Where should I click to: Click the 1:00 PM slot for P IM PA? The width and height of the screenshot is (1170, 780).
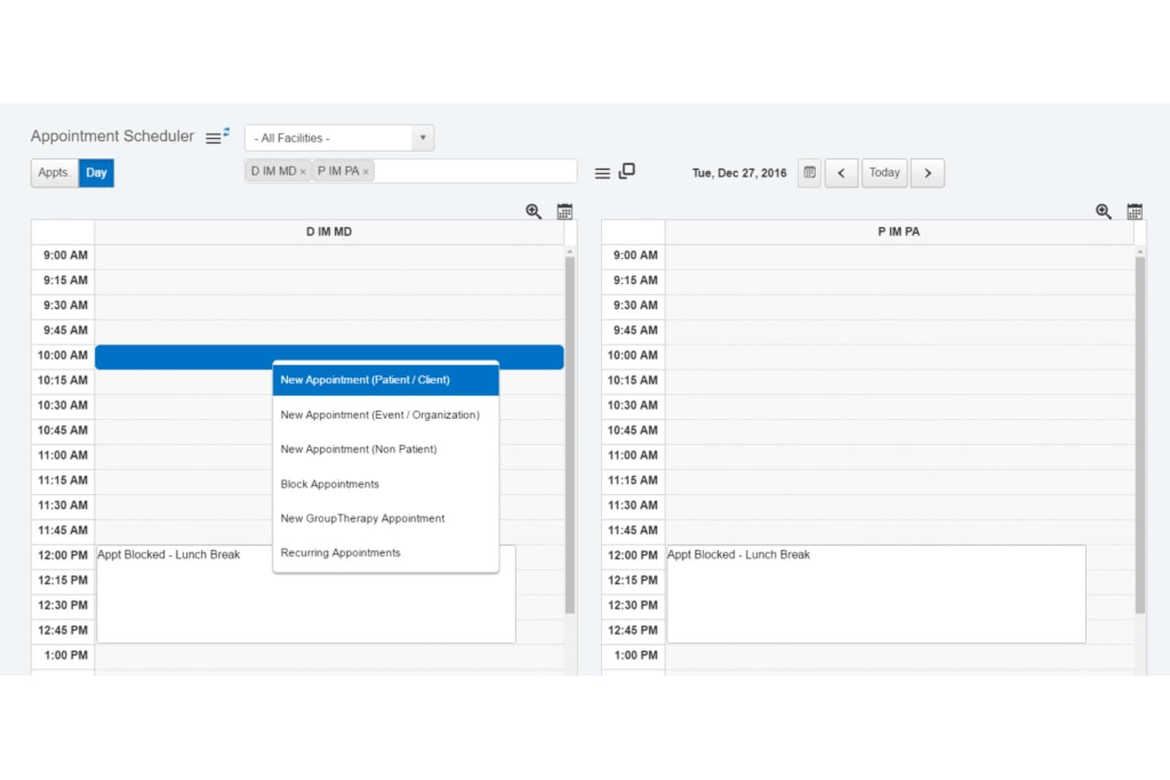pyautogui.click(x=899, y=656)
